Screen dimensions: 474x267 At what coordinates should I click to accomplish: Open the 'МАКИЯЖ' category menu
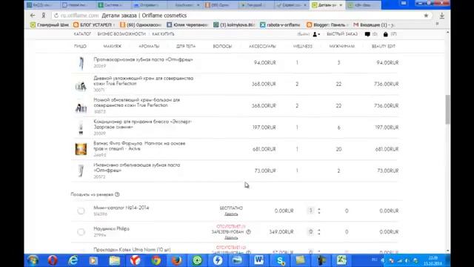pos(112,46)
